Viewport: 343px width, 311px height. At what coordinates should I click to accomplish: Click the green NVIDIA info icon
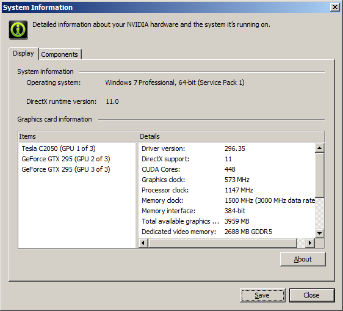(x=18, y=30)
